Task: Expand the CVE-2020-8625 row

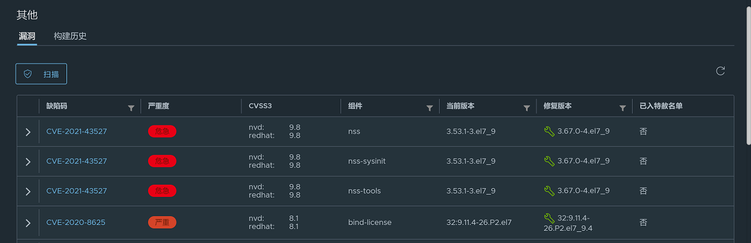Action: pos(28,223)
